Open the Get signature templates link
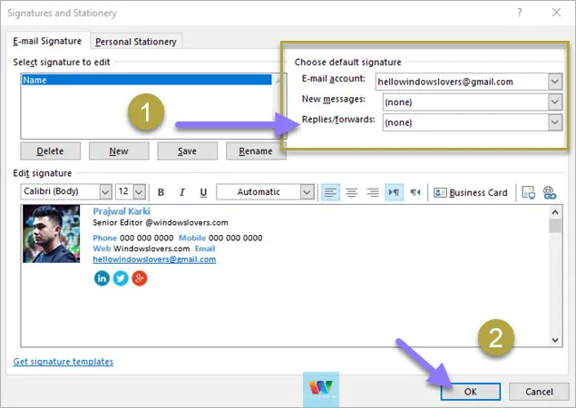This screenshot has height=408, width=576. tap(63, 362)
